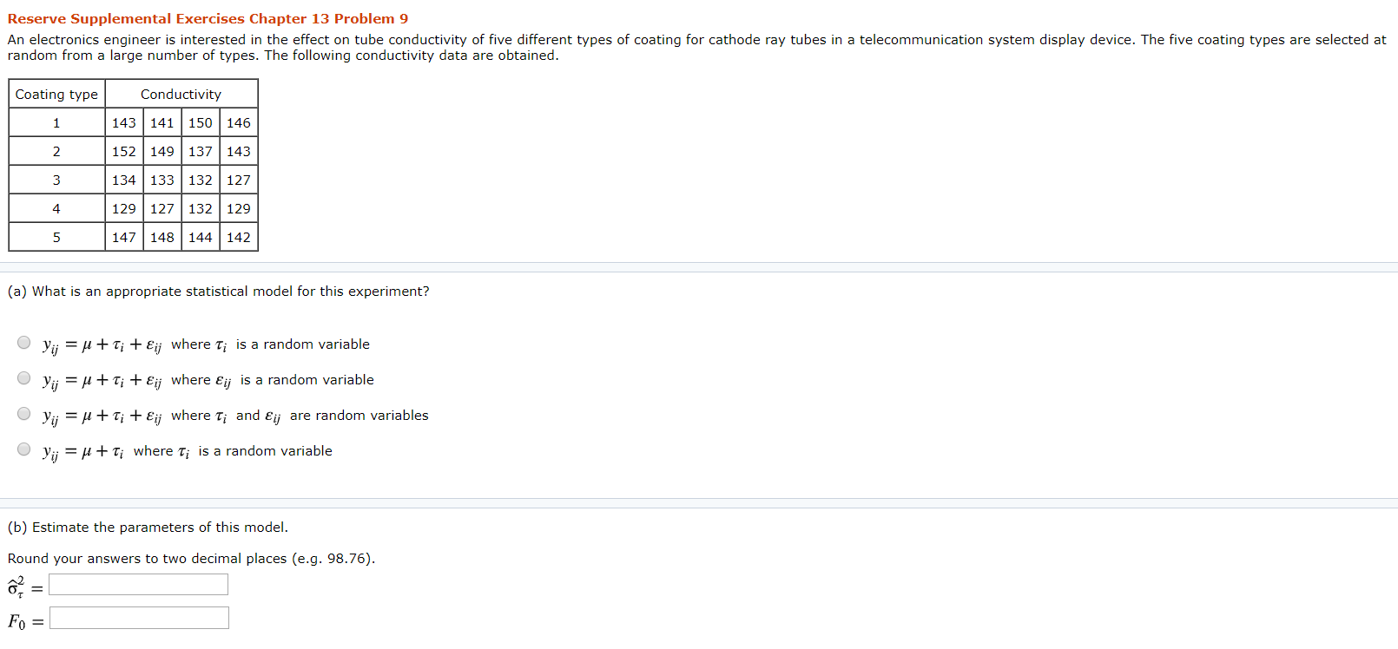This screenshot has height=649, width=1398.
Task: Click the sigma tau squared estimate input field
Action: click(x=139, y=585)
